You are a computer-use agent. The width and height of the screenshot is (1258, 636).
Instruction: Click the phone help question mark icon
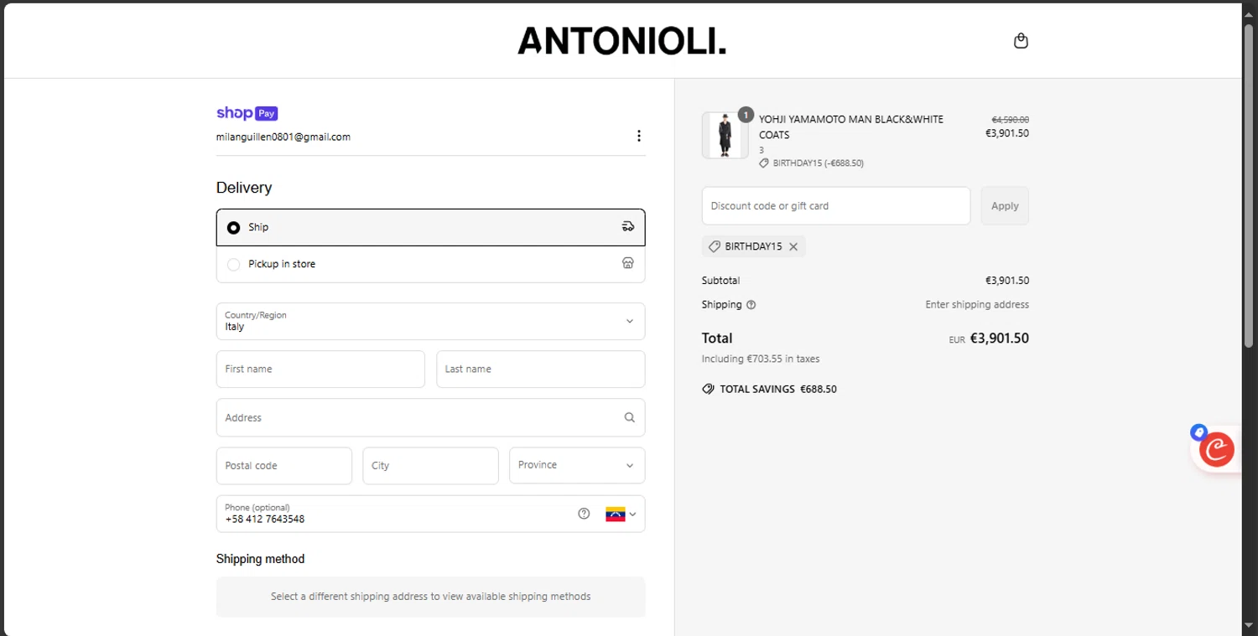point(584,514)
